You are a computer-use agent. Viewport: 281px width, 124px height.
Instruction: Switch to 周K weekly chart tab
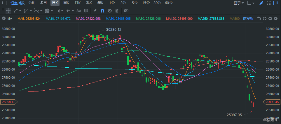[66, 3]
